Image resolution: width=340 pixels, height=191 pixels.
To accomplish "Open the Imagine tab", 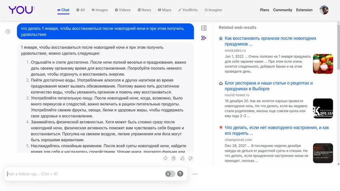I will 213,10.
